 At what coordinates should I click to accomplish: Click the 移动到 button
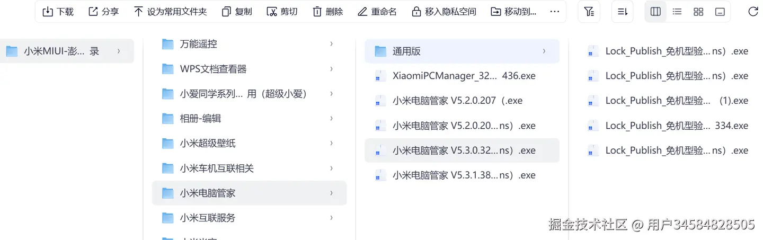click(x=513, y=12)
